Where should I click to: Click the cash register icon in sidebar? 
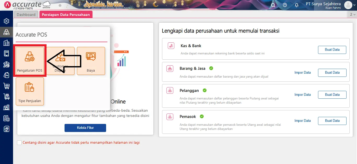(x=6, y=32)
